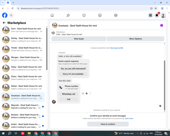Go back in browser history
This screenshot has width=170, height=136.
[x=3, y=8]
